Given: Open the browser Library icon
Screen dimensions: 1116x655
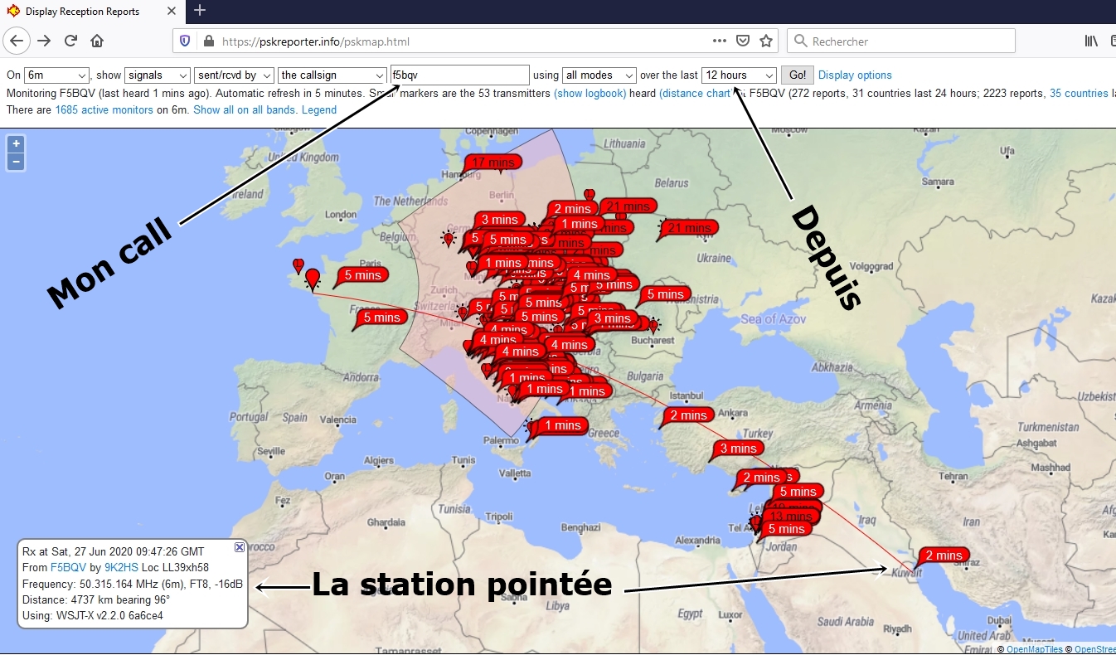Looking at the screenshot, I should [x=1091, y=41].
